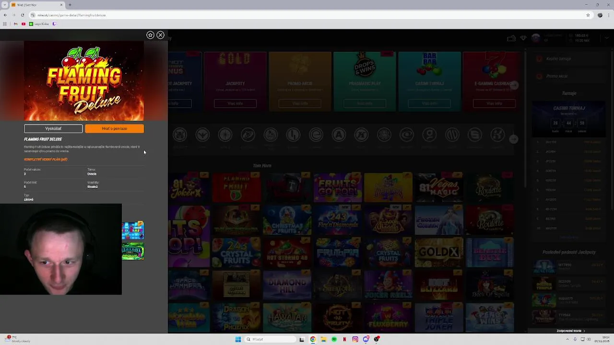The height and width of the screenshot is (345, 614).
Task: Select the Niké Svet hier browser tab
Action: pyautogui.click(x=37, y=5)
